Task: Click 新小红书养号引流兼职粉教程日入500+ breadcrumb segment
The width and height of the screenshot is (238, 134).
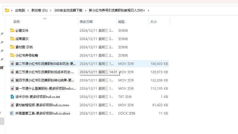Action: click(117, 10)
